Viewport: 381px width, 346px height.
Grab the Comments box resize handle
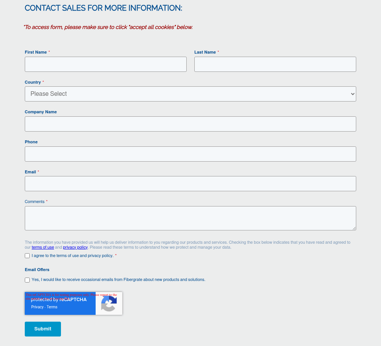click(354, 228)
